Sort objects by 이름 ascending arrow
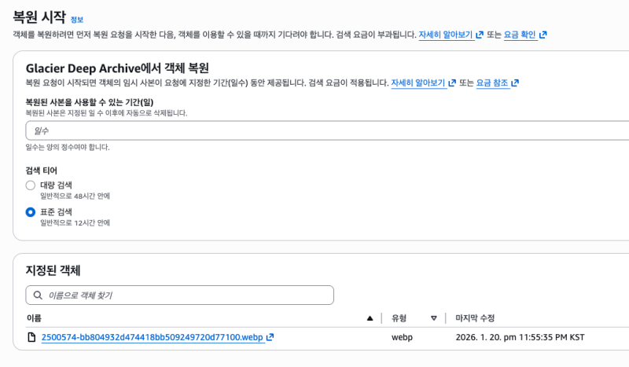Image resolution: width=629 pixels, height=367 pixels. click(x=370, y=318)
